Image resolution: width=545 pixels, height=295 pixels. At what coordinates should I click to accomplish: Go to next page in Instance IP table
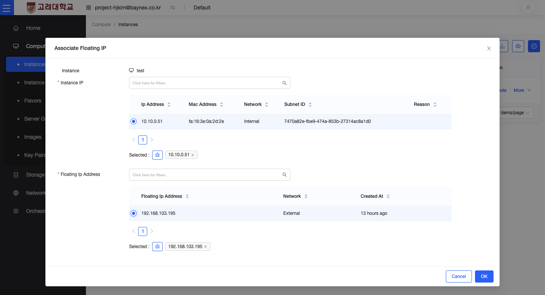[152, 140]
